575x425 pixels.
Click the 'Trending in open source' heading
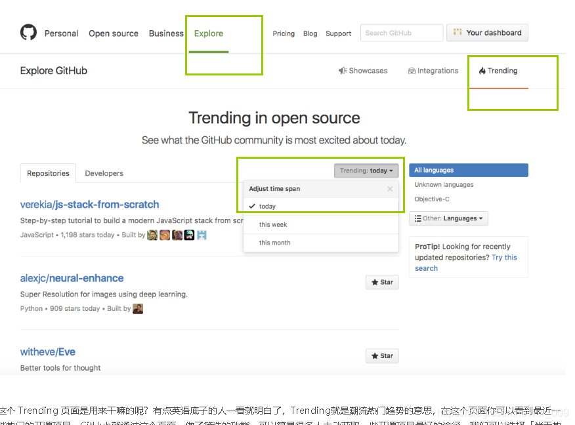[x=274, y=118]
